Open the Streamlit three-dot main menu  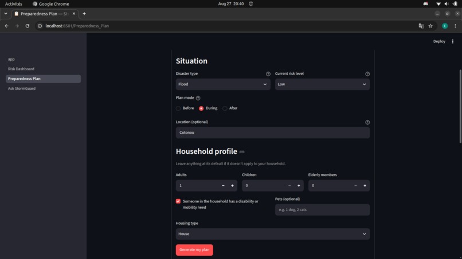[453, 42]
